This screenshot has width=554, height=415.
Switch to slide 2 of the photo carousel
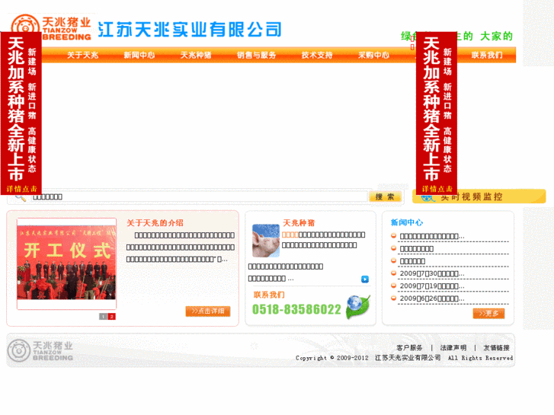pos(112,317)
